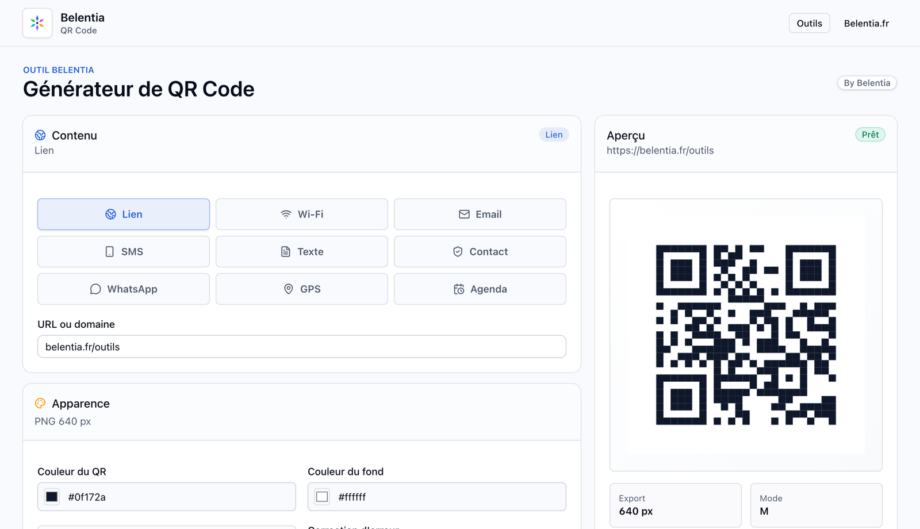Choose the Email content type
The width and height of the screenshot is (920, 529).
click(x=480, y=214)
